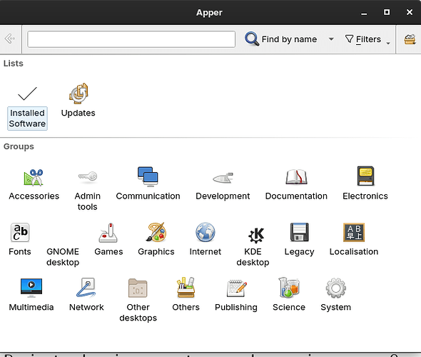Image resolution: width=421 pixels, height=357 pixels.
Task: Open the Internet globe group
Action: [205, 239]
